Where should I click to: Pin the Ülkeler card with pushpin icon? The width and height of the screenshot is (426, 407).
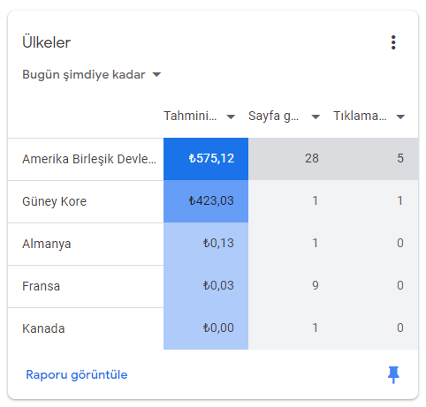(x=393, y=374)
